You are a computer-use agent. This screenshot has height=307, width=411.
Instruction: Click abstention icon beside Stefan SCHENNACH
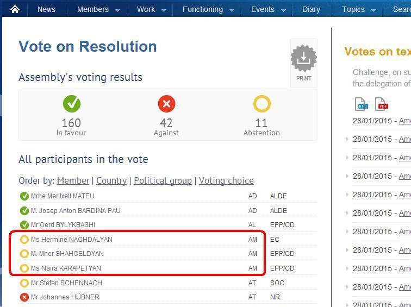tap(24, 283)
